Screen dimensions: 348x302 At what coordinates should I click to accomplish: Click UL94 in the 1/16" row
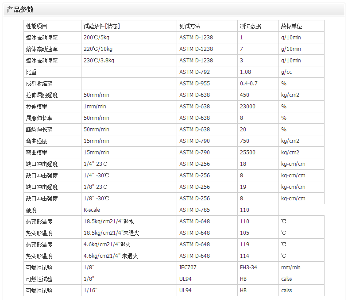click(x=207, y=291)
